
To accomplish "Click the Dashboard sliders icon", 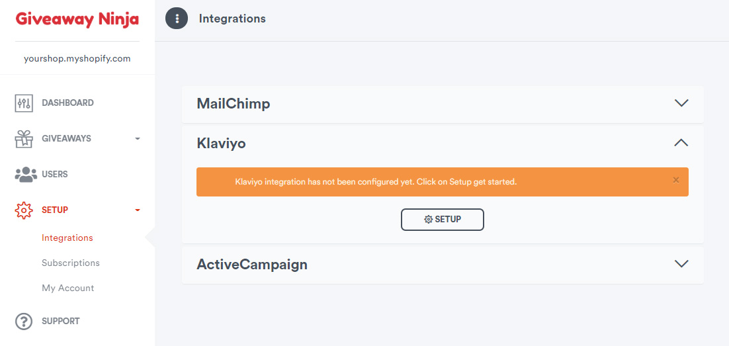I will coord(24,103).
